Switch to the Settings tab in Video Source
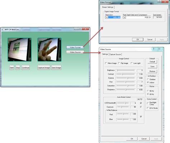This screenshot has height=143, width=170. [105, 54]
